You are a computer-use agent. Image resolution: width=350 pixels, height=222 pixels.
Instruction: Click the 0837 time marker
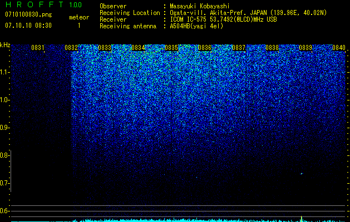coord(239,48)
